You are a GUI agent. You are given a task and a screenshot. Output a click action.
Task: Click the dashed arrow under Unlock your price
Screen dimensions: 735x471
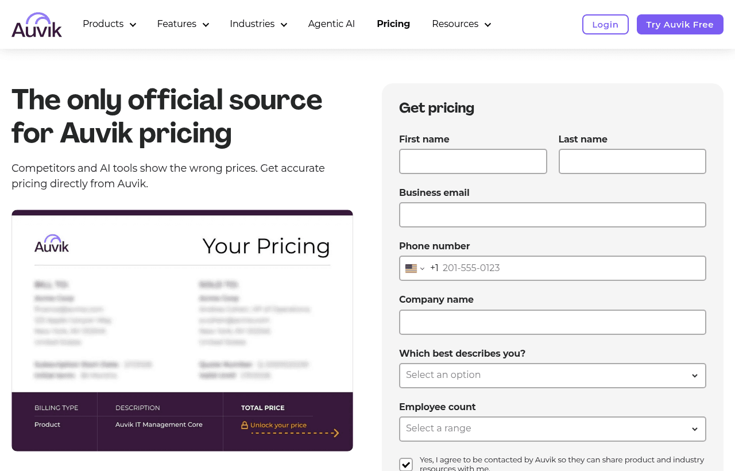click(x=295, y=433)
